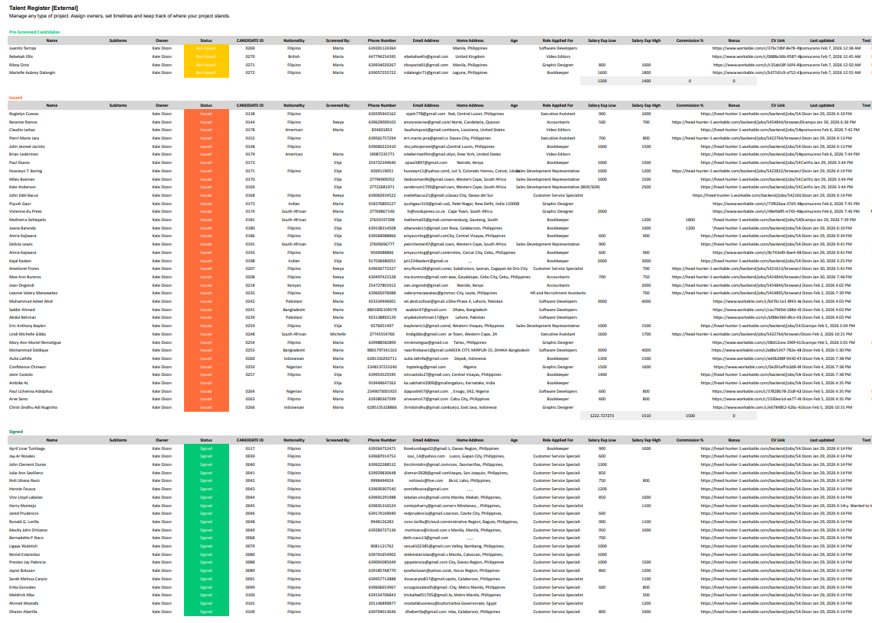The image size is (872, 623).
Task: Select the Pre-Screened Candidates section heading
Action: pos(34,32)
